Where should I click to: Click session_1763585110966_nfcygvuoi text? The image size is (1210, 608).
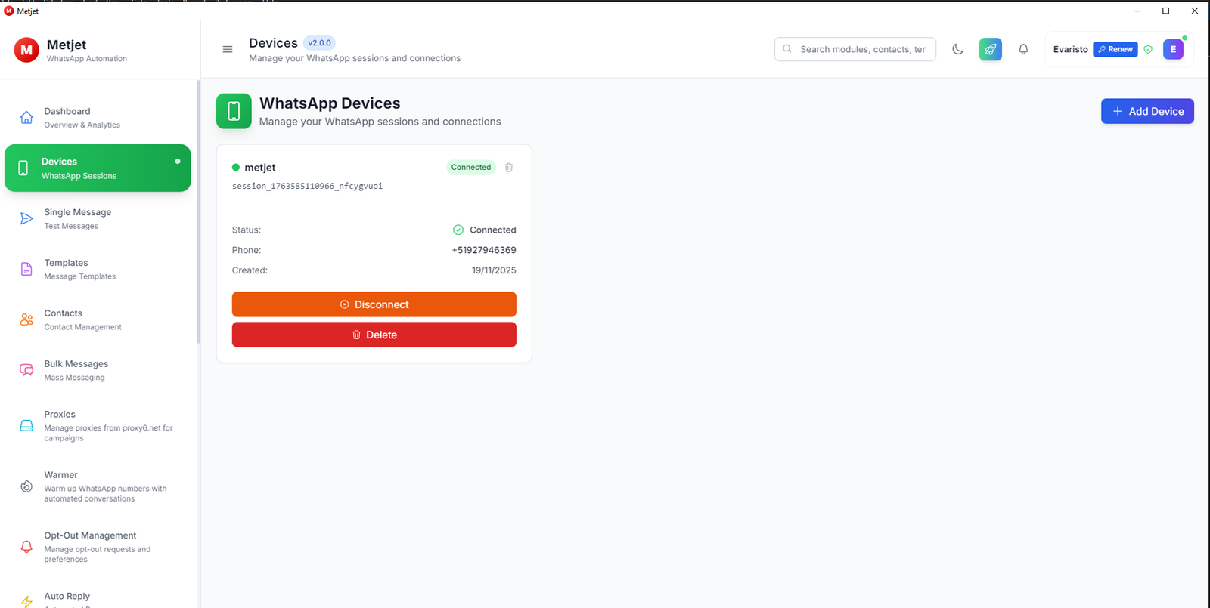[307, 186]
